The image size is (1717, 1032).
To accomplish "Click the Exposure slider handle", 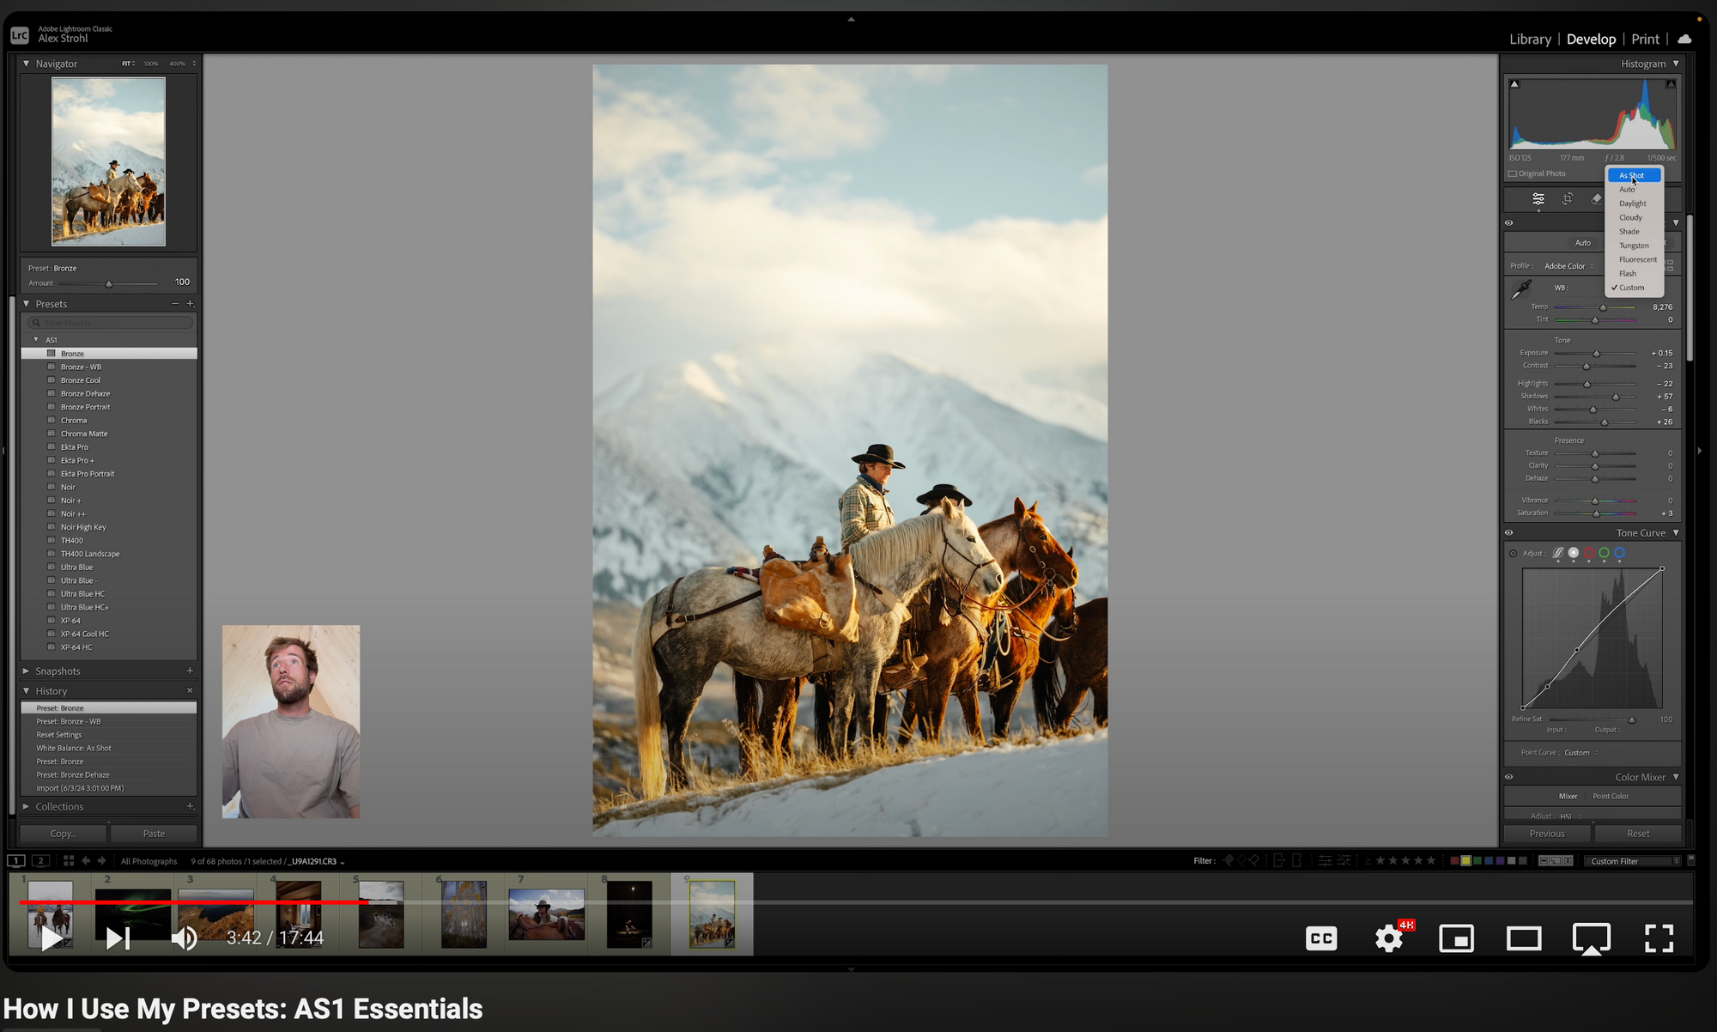I will [x=1597, y=354].
